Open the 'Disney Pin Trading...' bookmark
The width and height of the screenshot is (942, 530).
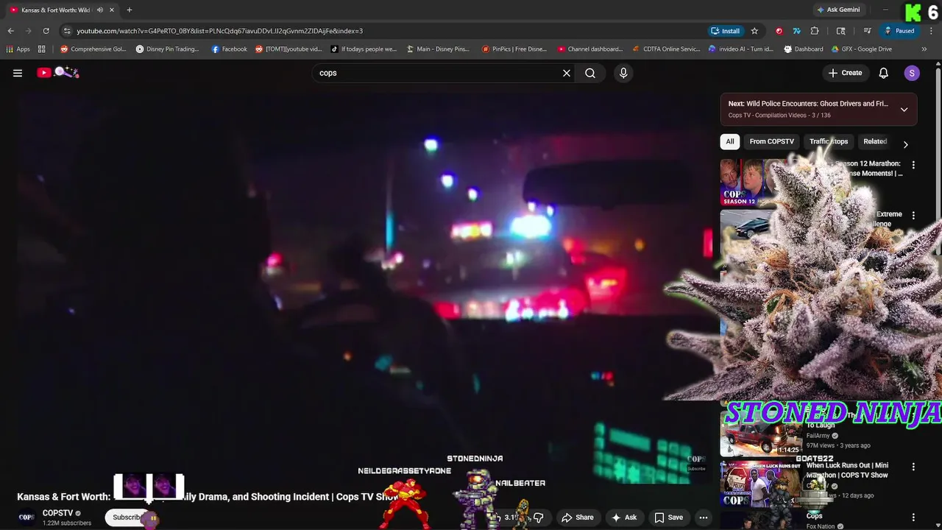click(168, 49)
